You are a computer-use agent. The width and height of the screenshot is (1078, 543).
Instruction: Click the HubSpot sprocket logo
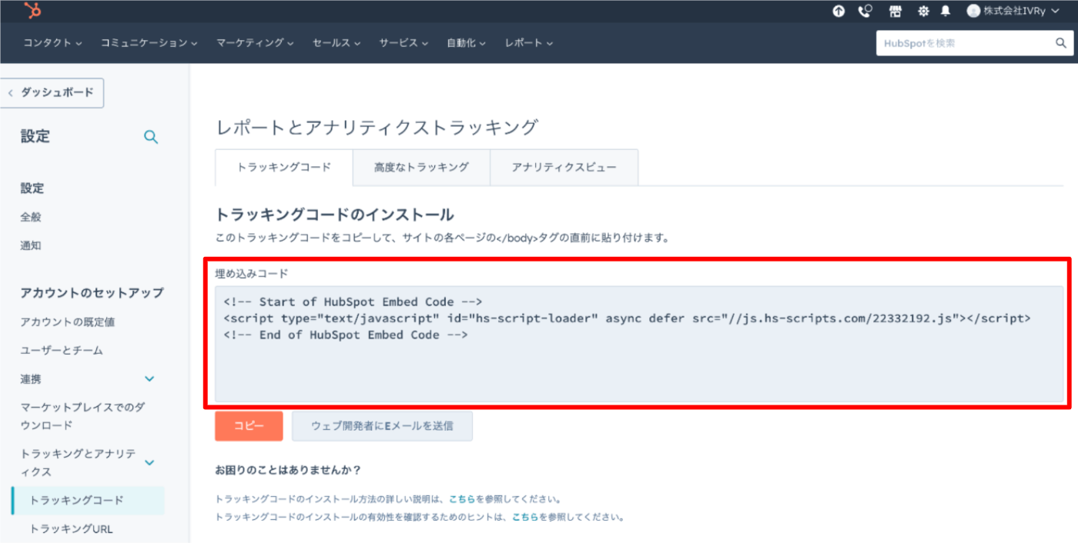click(x=33, y=11)
